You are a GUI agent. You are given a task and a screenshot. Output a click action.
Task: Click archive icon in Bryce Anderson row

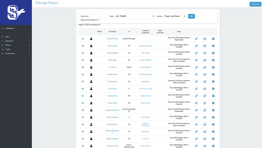(213, 117)
